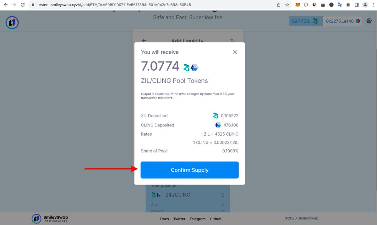Click the 0.1009% share of pool value
The height and width of the screenshot is (225, 377).
pyautogui.click(x=230, y=151)
